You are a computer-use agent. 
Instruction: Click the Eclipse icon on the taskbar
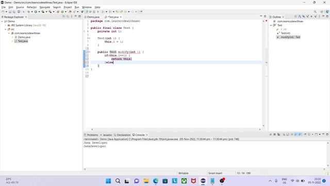[203, 181]
